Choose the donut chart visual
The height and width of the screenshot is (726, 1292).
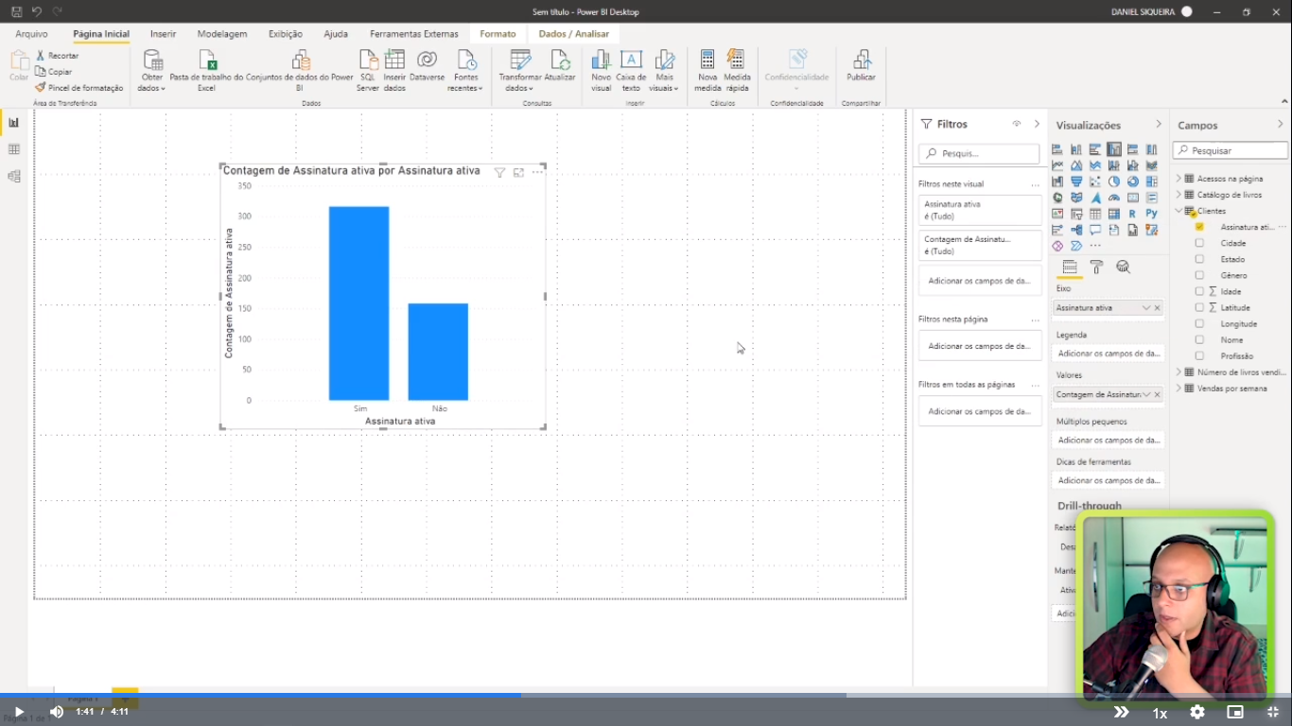click(x=1133, y=181)
